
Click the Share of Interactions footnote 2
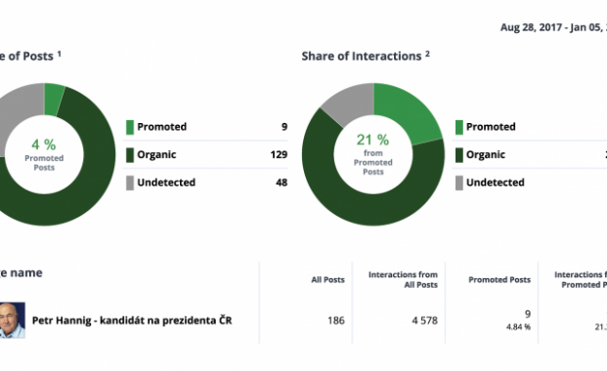[427, 54]
